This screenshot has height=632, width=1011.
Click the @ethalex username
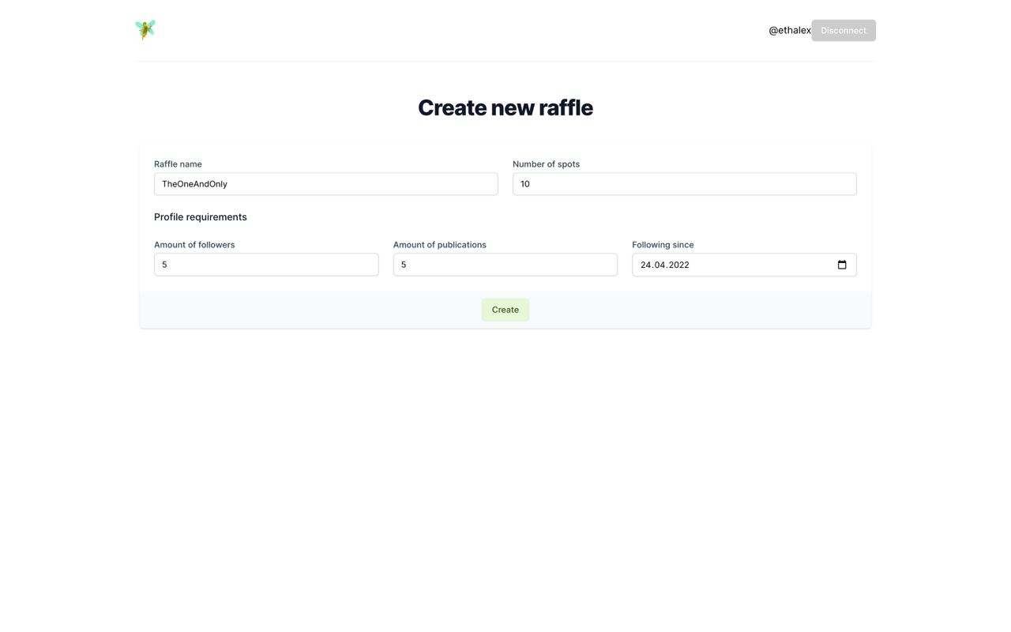point(790,30)
